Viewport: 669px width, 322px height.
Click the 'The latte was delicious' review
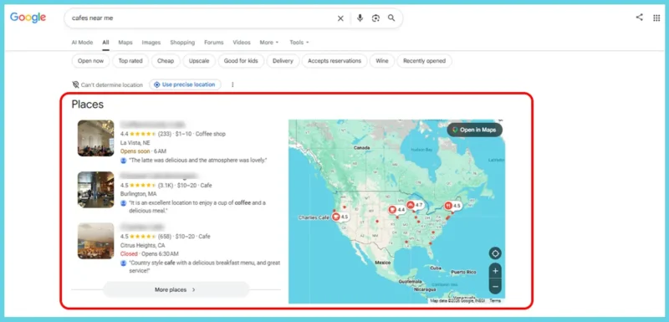[x=197, y=161]
